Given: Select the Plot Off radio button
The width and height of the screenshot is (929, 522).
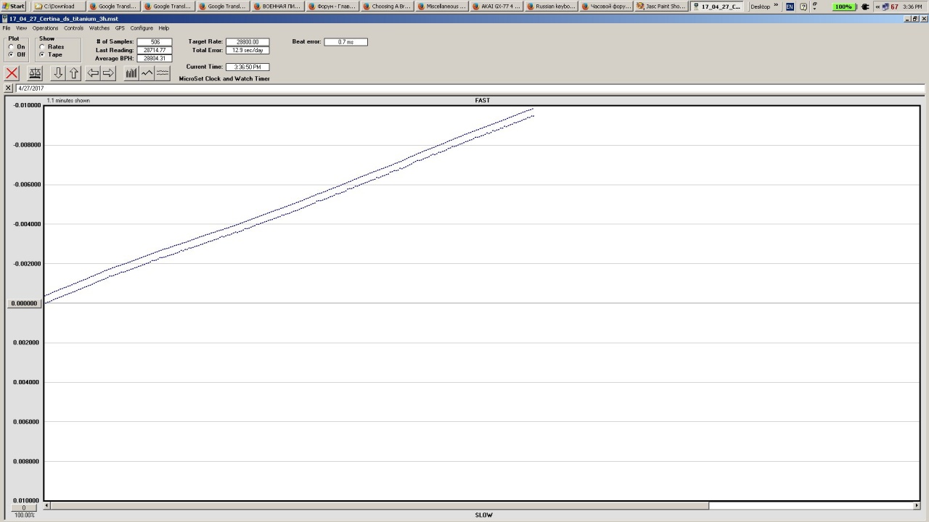Looking at the screenshot, I should coord(12,55).
